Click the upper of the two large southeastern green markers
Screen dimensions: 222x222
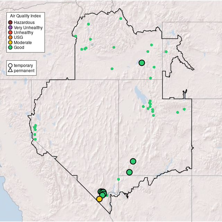point(133,161)
